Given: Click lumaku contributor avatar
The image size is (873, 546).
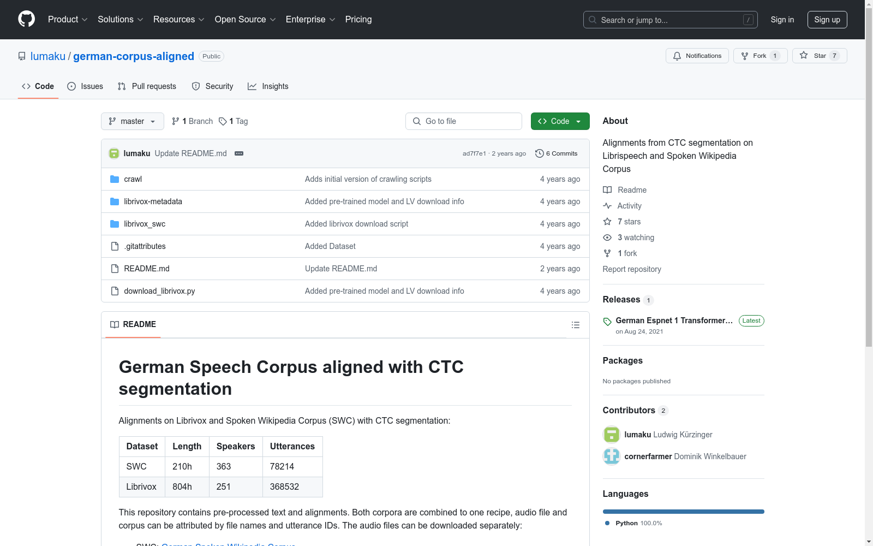Looking at the screenshot, I should 612,435.
